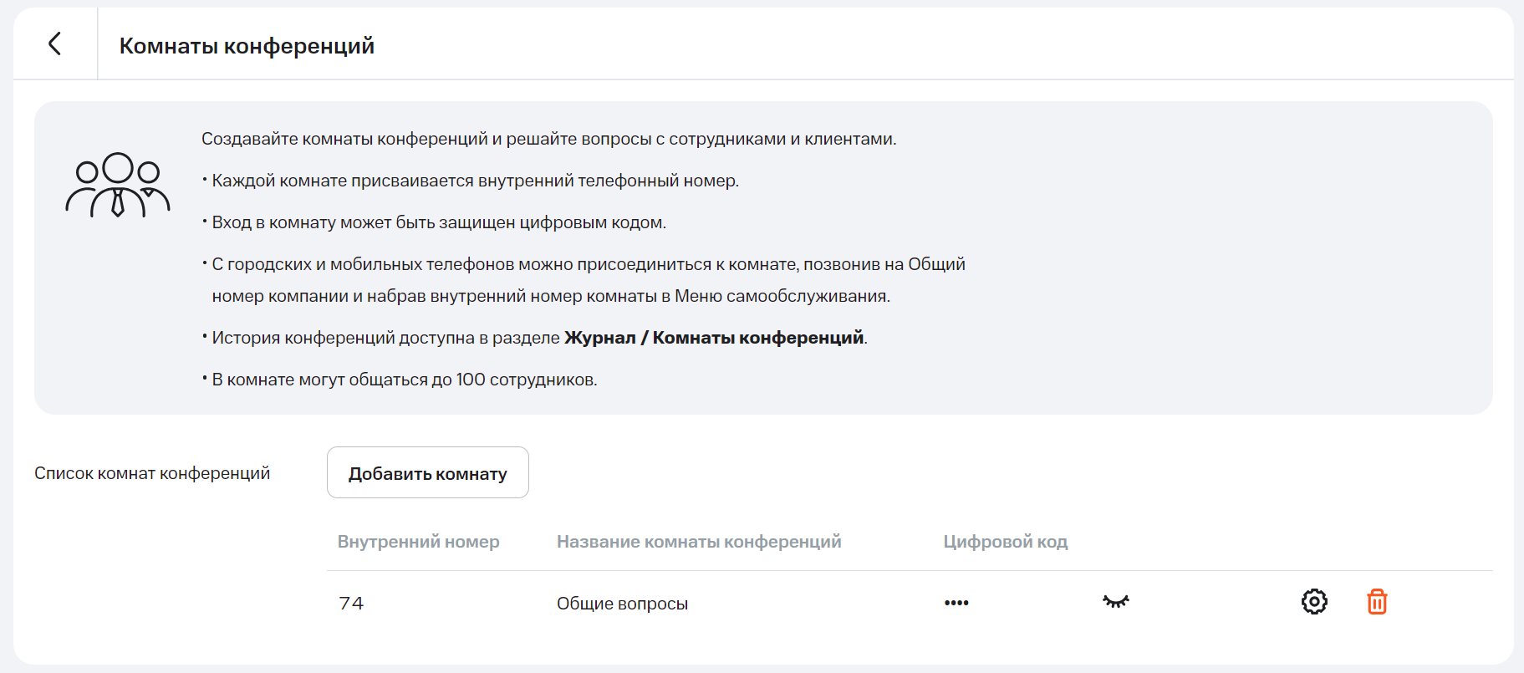Viewport: 1524px width, 673px height.
Task: Click the Внутренний номер column header
Action: [418, 542]
